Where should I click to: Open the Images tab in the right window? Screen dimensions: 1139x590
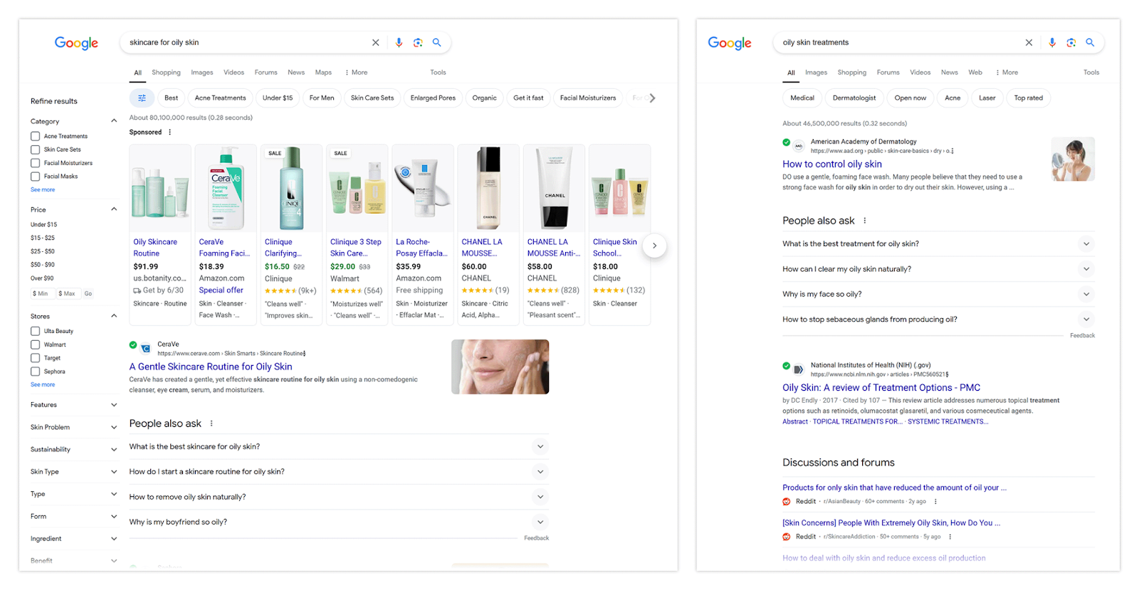pyautogui.click(x=816, y=73)
